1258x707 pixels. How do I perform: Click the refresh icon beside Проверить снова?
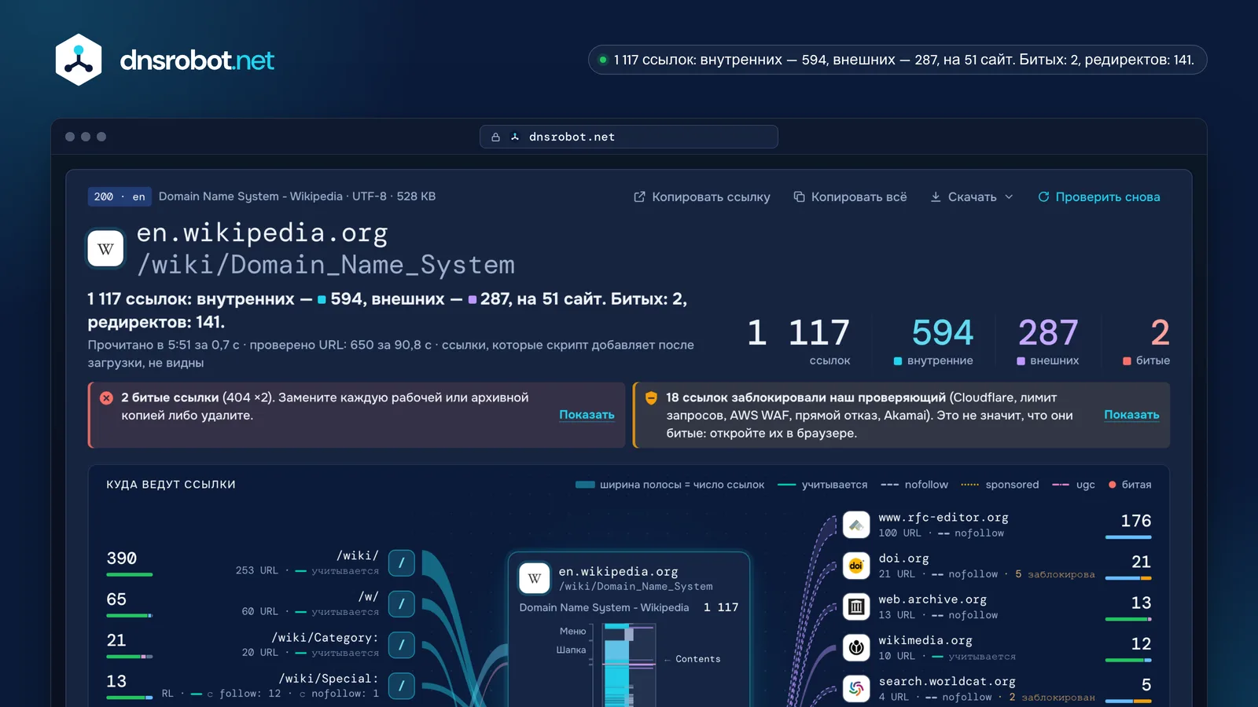coord(1043,197)
